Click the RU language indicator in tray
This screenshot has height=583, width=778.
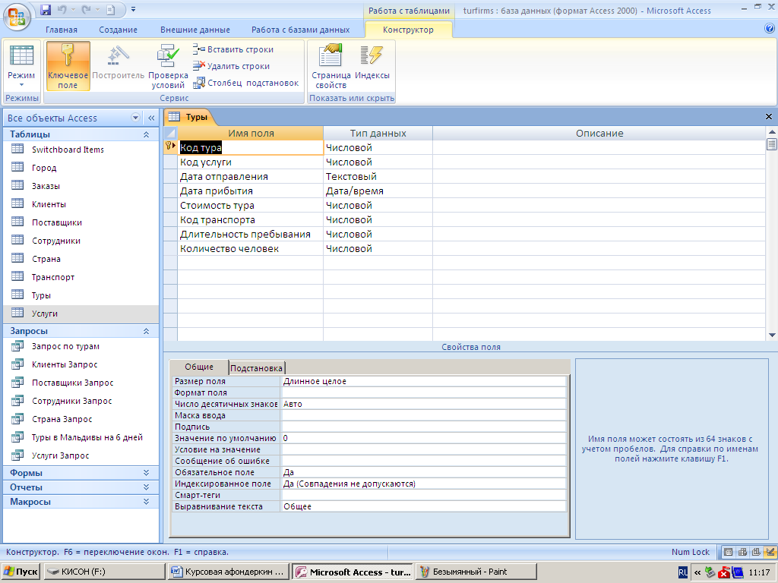(x=683, y=572)
